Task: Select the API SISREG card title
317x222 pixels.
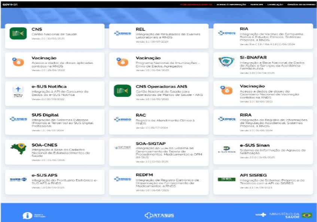Action: [x=253, y=175]
